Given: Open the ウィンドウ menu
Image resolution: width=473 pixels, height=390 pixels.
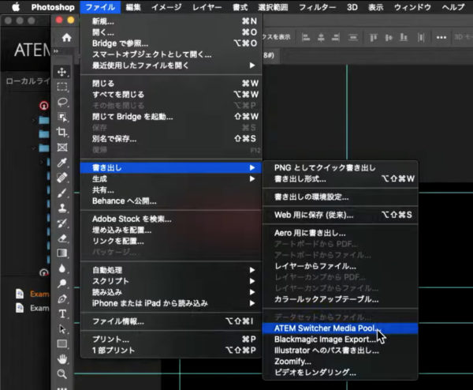Looking at the screenshot, I should click(412, 7).
